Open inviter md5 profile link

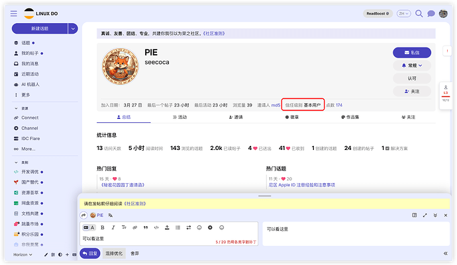click(x=276, y=105)
